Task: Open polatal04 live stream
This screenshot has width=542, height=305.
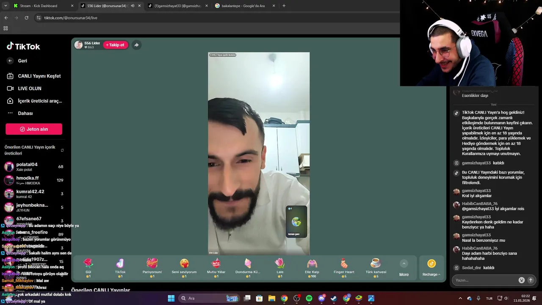Action: coord(34,166)
